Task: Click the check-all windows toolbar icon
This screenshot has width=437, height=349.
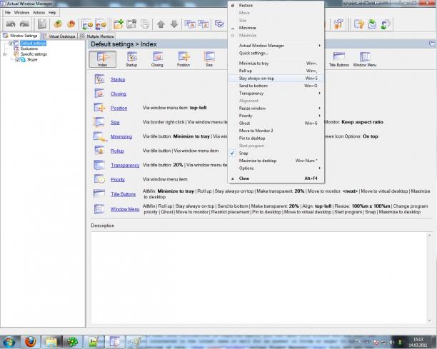Action: coord(219,24)
